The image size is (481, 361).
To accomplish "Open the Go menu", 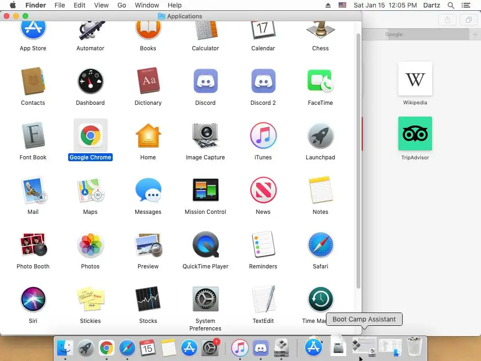I will (122, 5).
